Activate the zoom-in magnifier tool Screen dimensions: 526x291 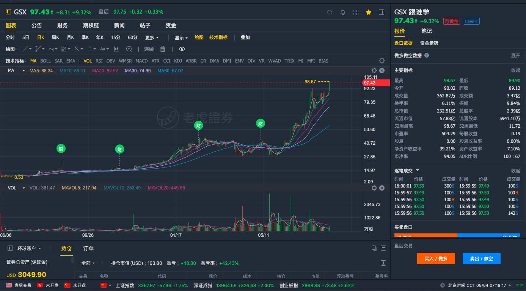[129, 49]
